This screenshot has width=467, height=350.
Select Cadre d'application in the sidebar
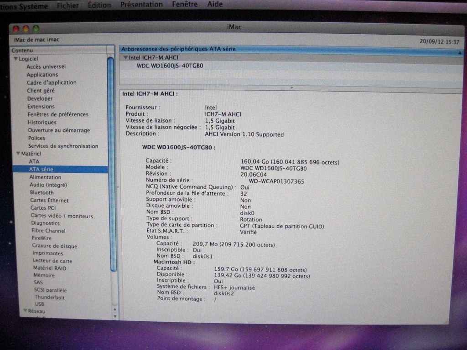point(52,82)
